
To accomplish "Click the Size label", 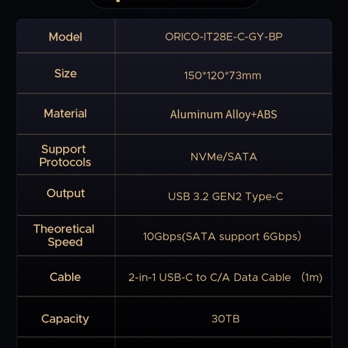I will (66, 73).
